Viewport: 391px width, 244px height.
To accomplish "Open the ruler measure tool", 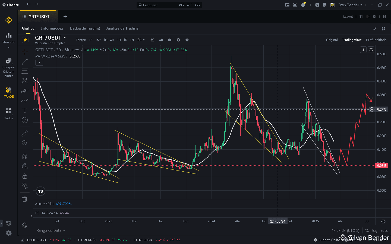I will 25,133.
